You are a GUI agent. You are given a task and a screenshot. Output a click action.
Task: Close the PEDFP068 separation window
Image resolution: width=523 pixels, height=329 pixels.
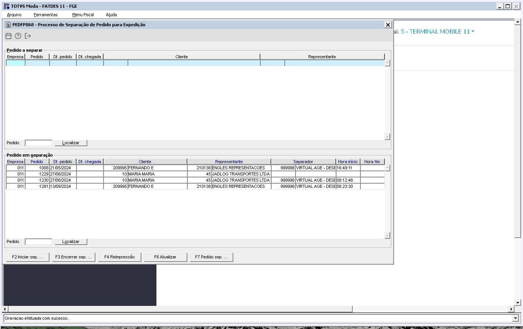pos(388,25)
